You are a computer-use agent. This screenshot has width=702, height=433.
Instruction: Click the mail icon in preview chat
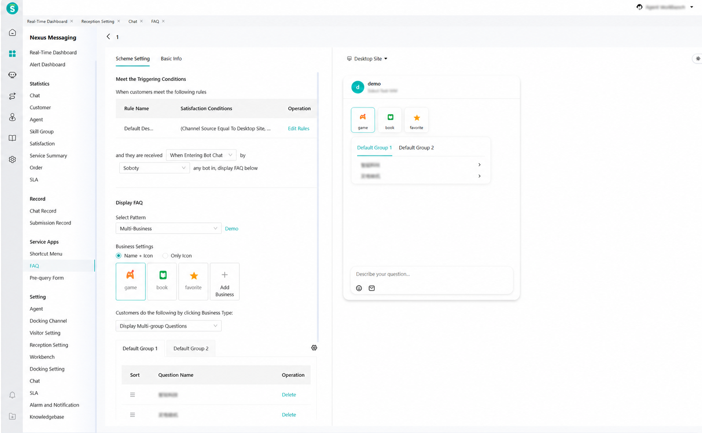372,288
